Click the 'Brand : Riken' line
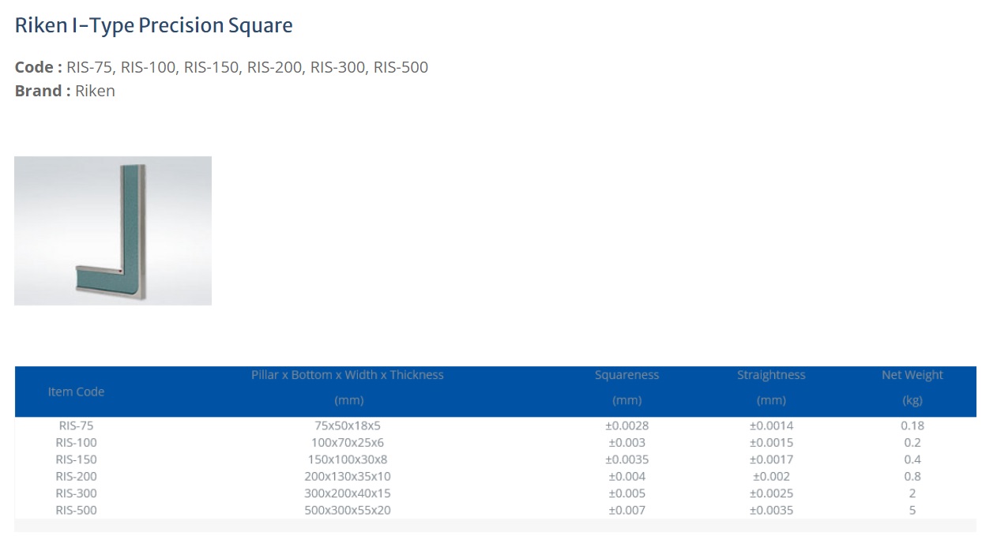 (x=65, y=91)
